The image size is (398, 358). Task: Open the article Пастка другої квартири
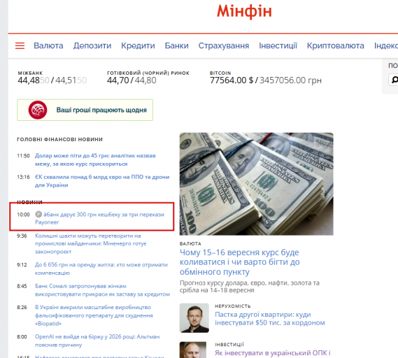[270, 318]
